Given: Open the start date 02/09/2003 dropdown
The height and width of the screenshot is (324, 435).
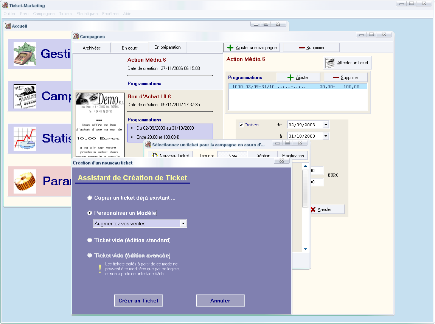Looking at the screenshot, I should pos(326,125).
